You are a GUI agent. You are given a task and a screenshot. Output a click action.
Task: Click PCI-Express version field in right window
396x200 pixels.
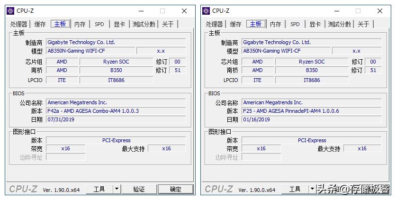pos(312,140)
